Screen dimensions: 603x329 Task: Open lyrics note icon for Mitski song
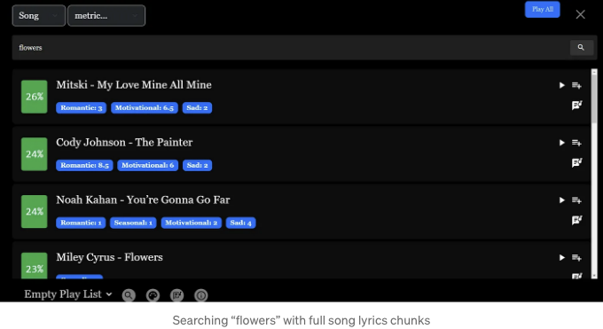click(x=576, y=105)
